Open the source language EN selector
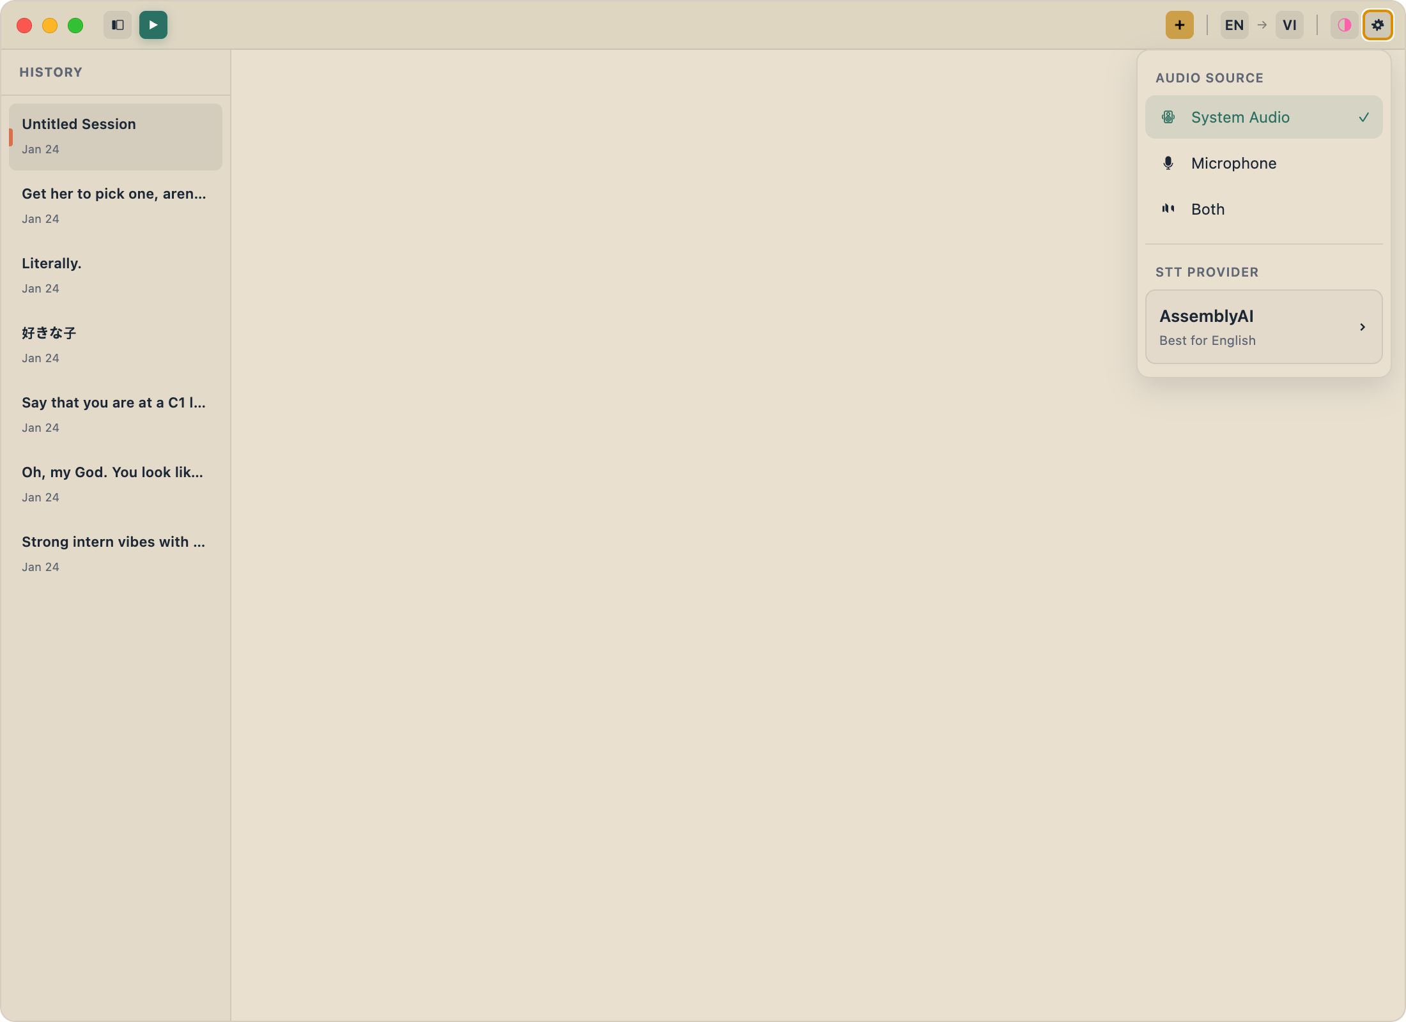Image resolution: width=1406 pixels, height=1022 pixels. [x=1233, y=25]
